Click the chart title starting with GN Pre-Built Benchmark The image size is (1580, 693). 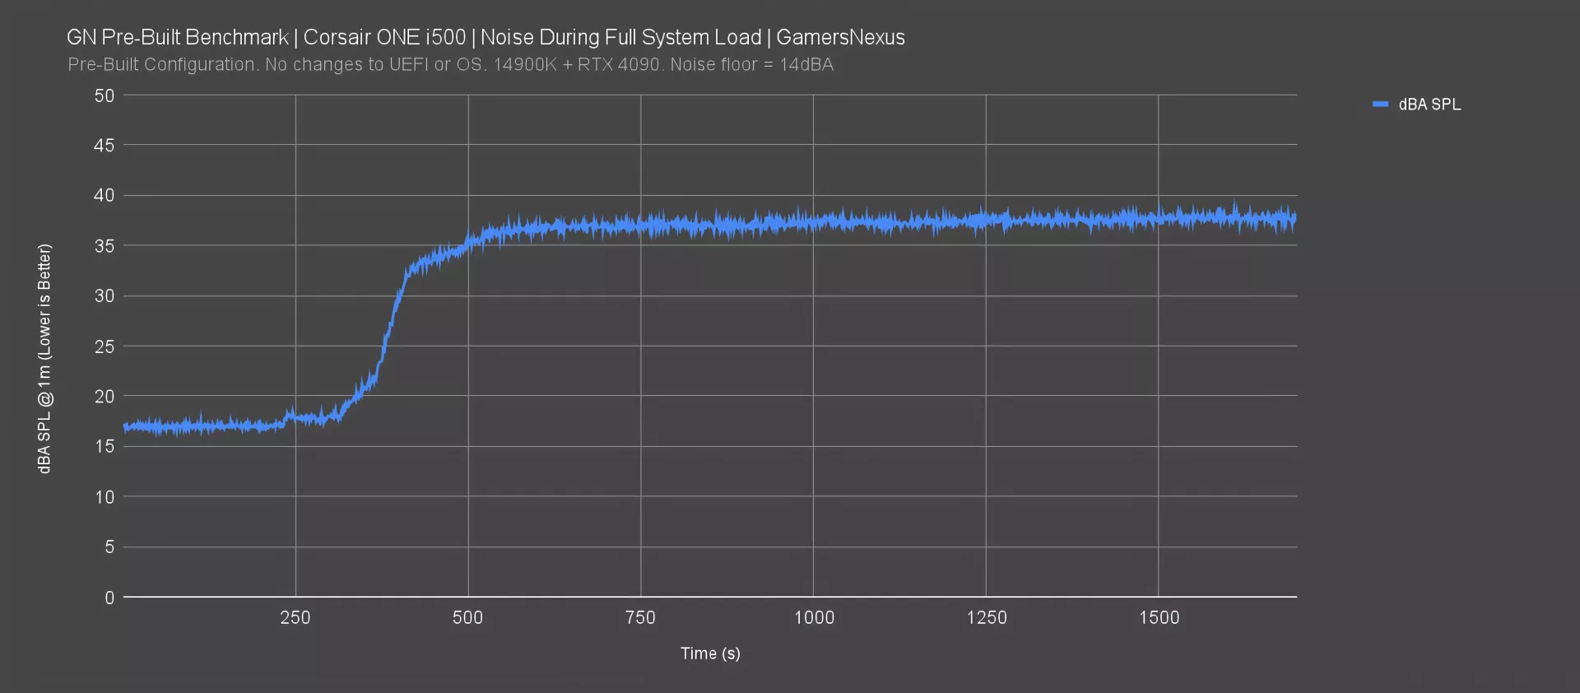pyautogui.click(x=486, y=38)
